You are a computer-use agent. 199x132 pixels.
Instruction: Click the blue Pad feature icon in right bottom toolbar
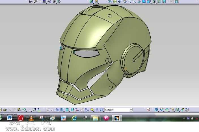point(156,109)
